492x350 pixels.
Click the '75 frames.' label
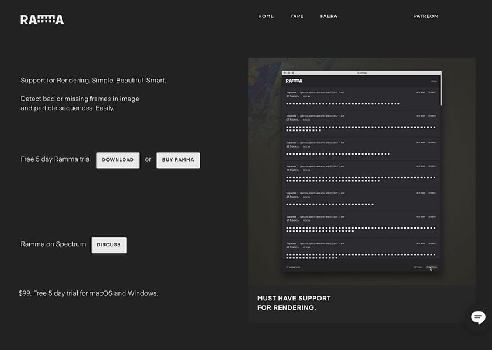292,170
